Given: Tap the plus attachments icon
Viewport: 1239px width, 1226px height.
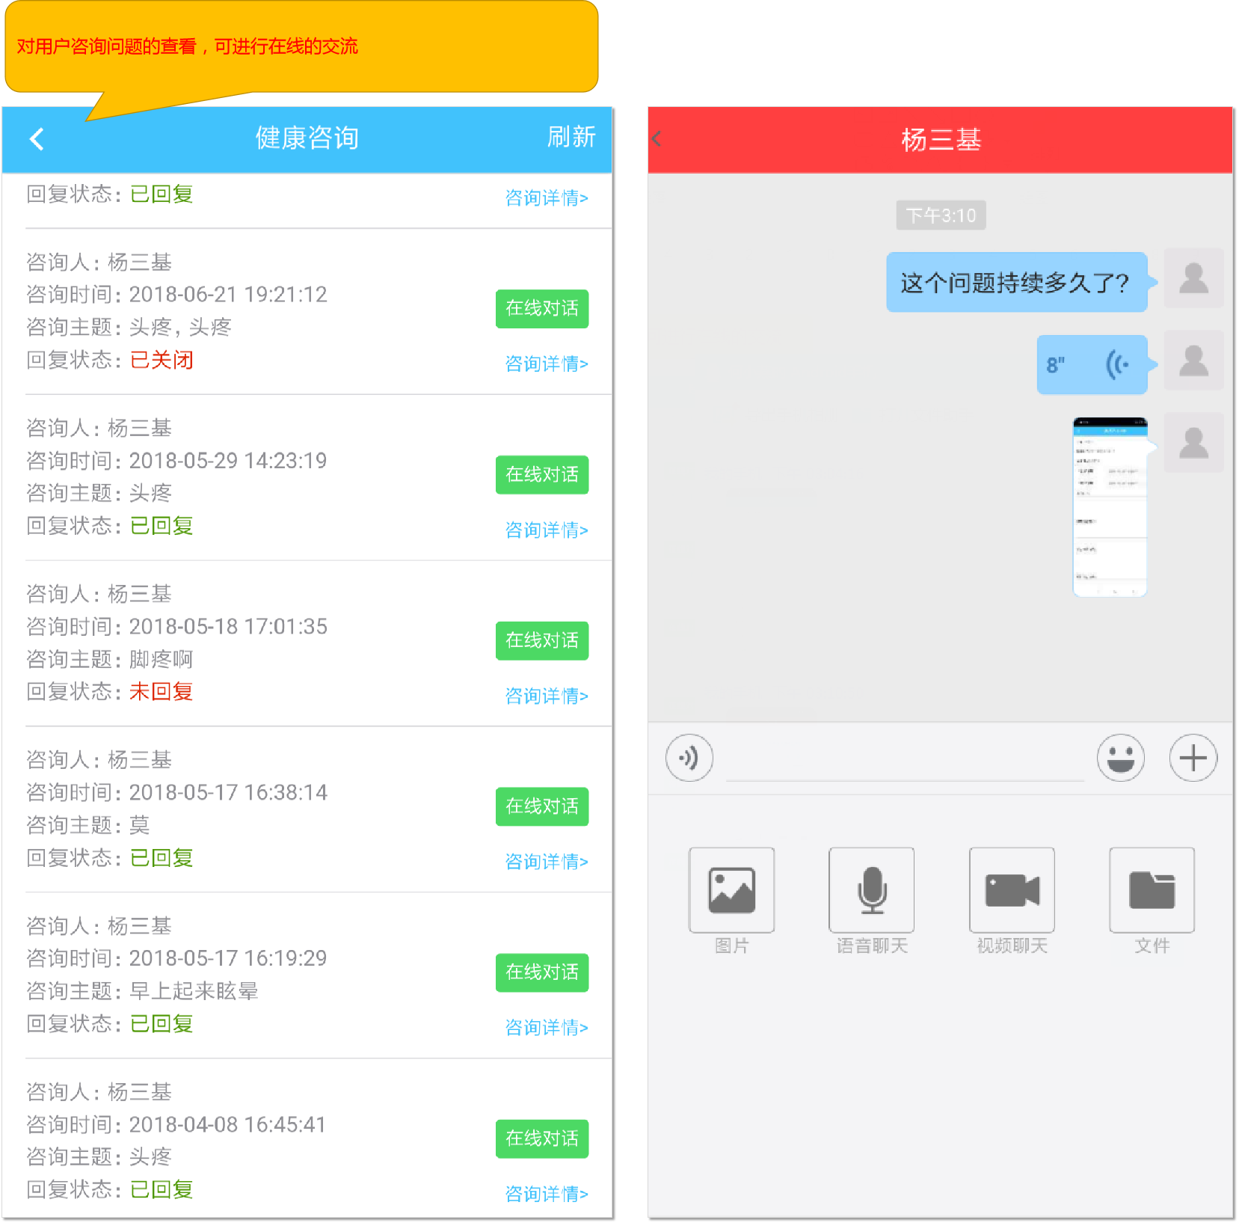Looking at the screenshot, I should 1193,758.
